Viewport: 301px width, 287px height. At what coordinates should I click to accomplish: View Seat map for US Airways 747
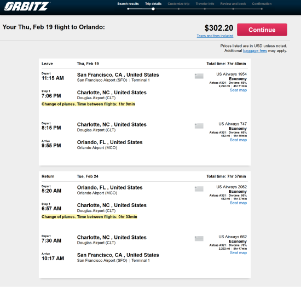(238, 140)
